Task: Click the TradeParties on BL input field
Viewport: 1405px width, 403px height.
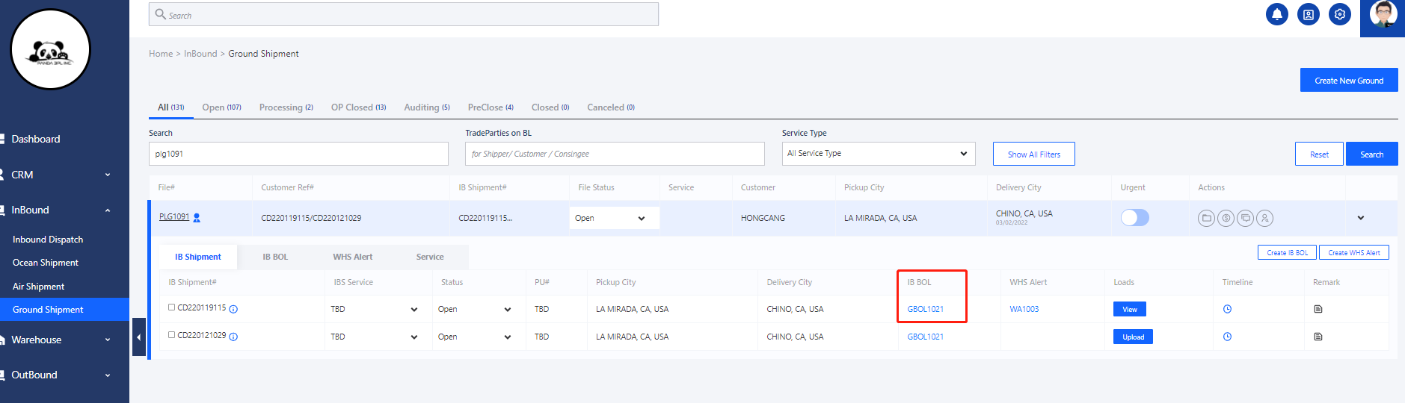Action: (x=614, y=154)
